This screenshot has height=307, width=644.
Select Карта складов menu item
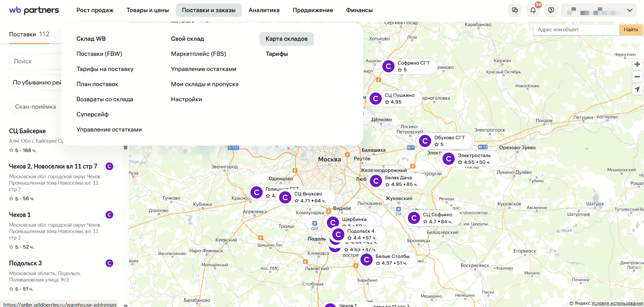tap(286, 39)
